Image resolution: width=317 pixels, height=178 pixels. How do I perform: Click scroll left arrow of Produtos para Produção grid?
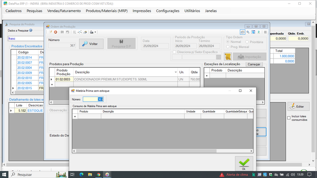[51, 102]
